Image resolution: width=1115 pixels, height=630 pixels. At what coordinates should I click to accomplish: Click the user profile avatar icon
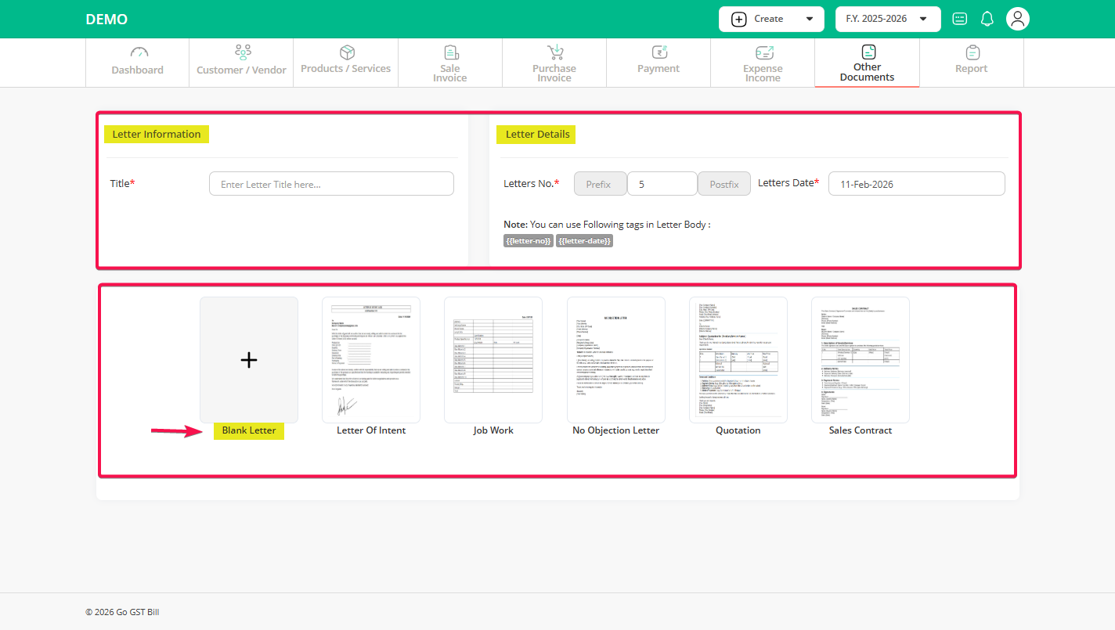coord(1017,19)
